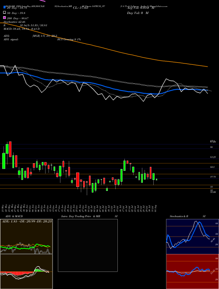Click the red MACD histogram bars
This screenshot has width=219, height=289.
(17, 273)
